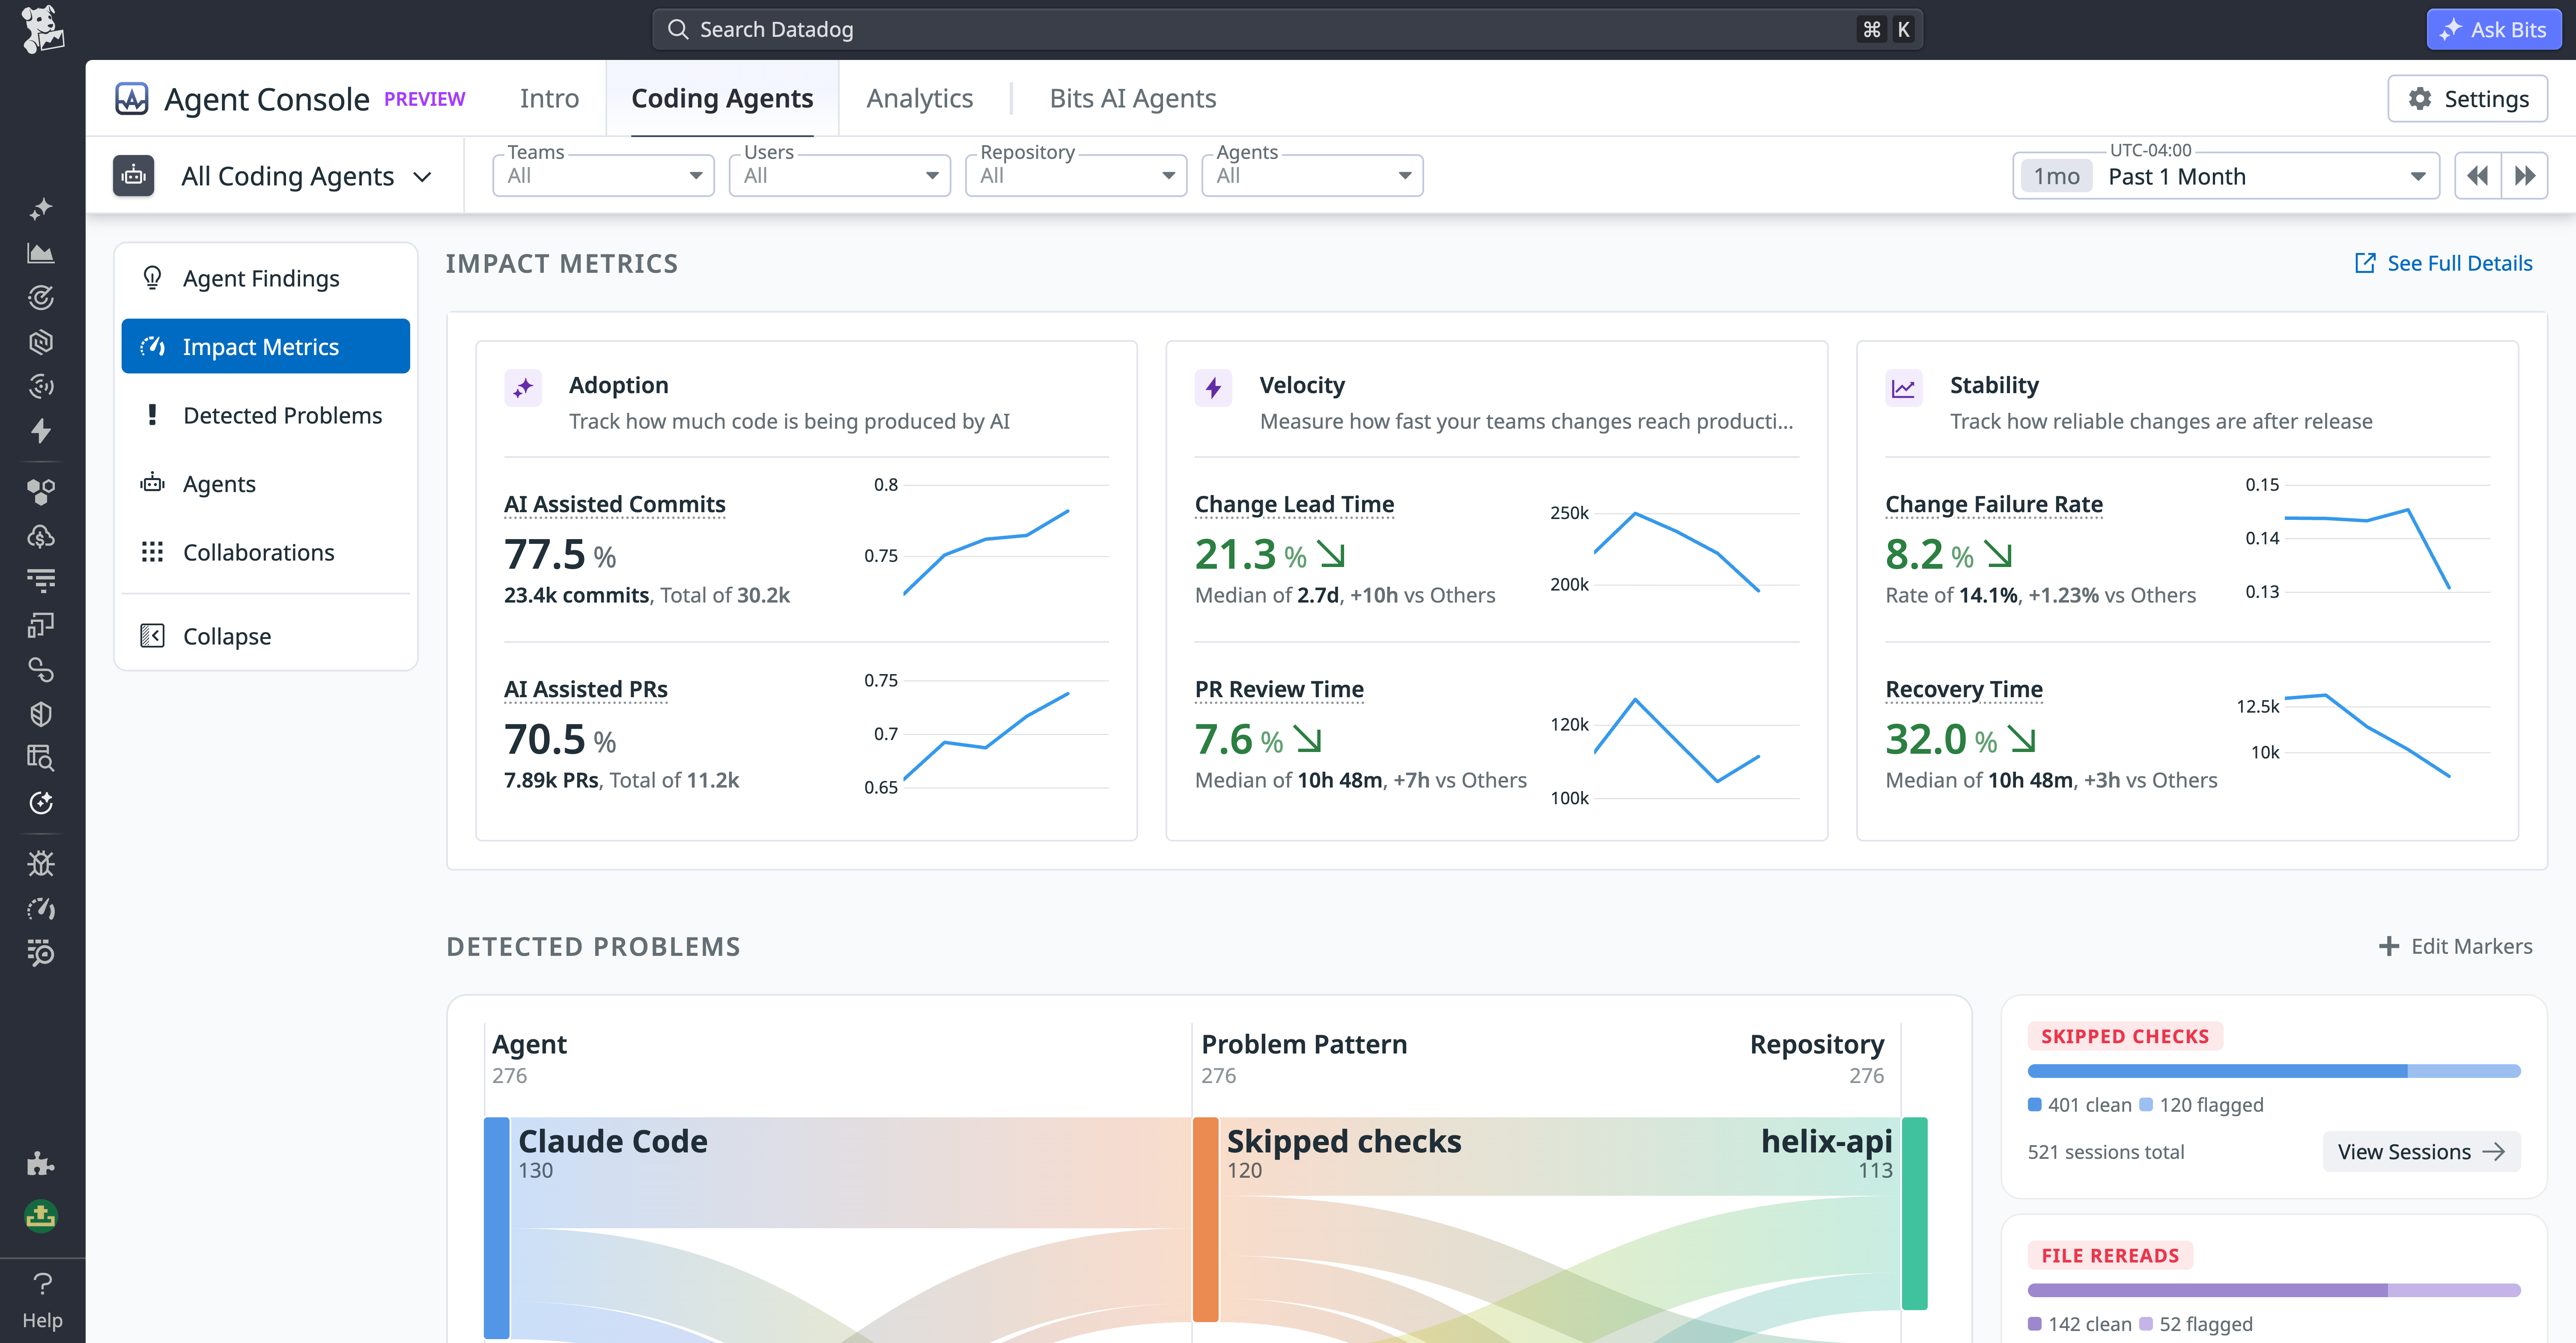Click the Skipped Checks progress bar
This screenshot has height=1343, width=2576.
pos(2274,1071)
